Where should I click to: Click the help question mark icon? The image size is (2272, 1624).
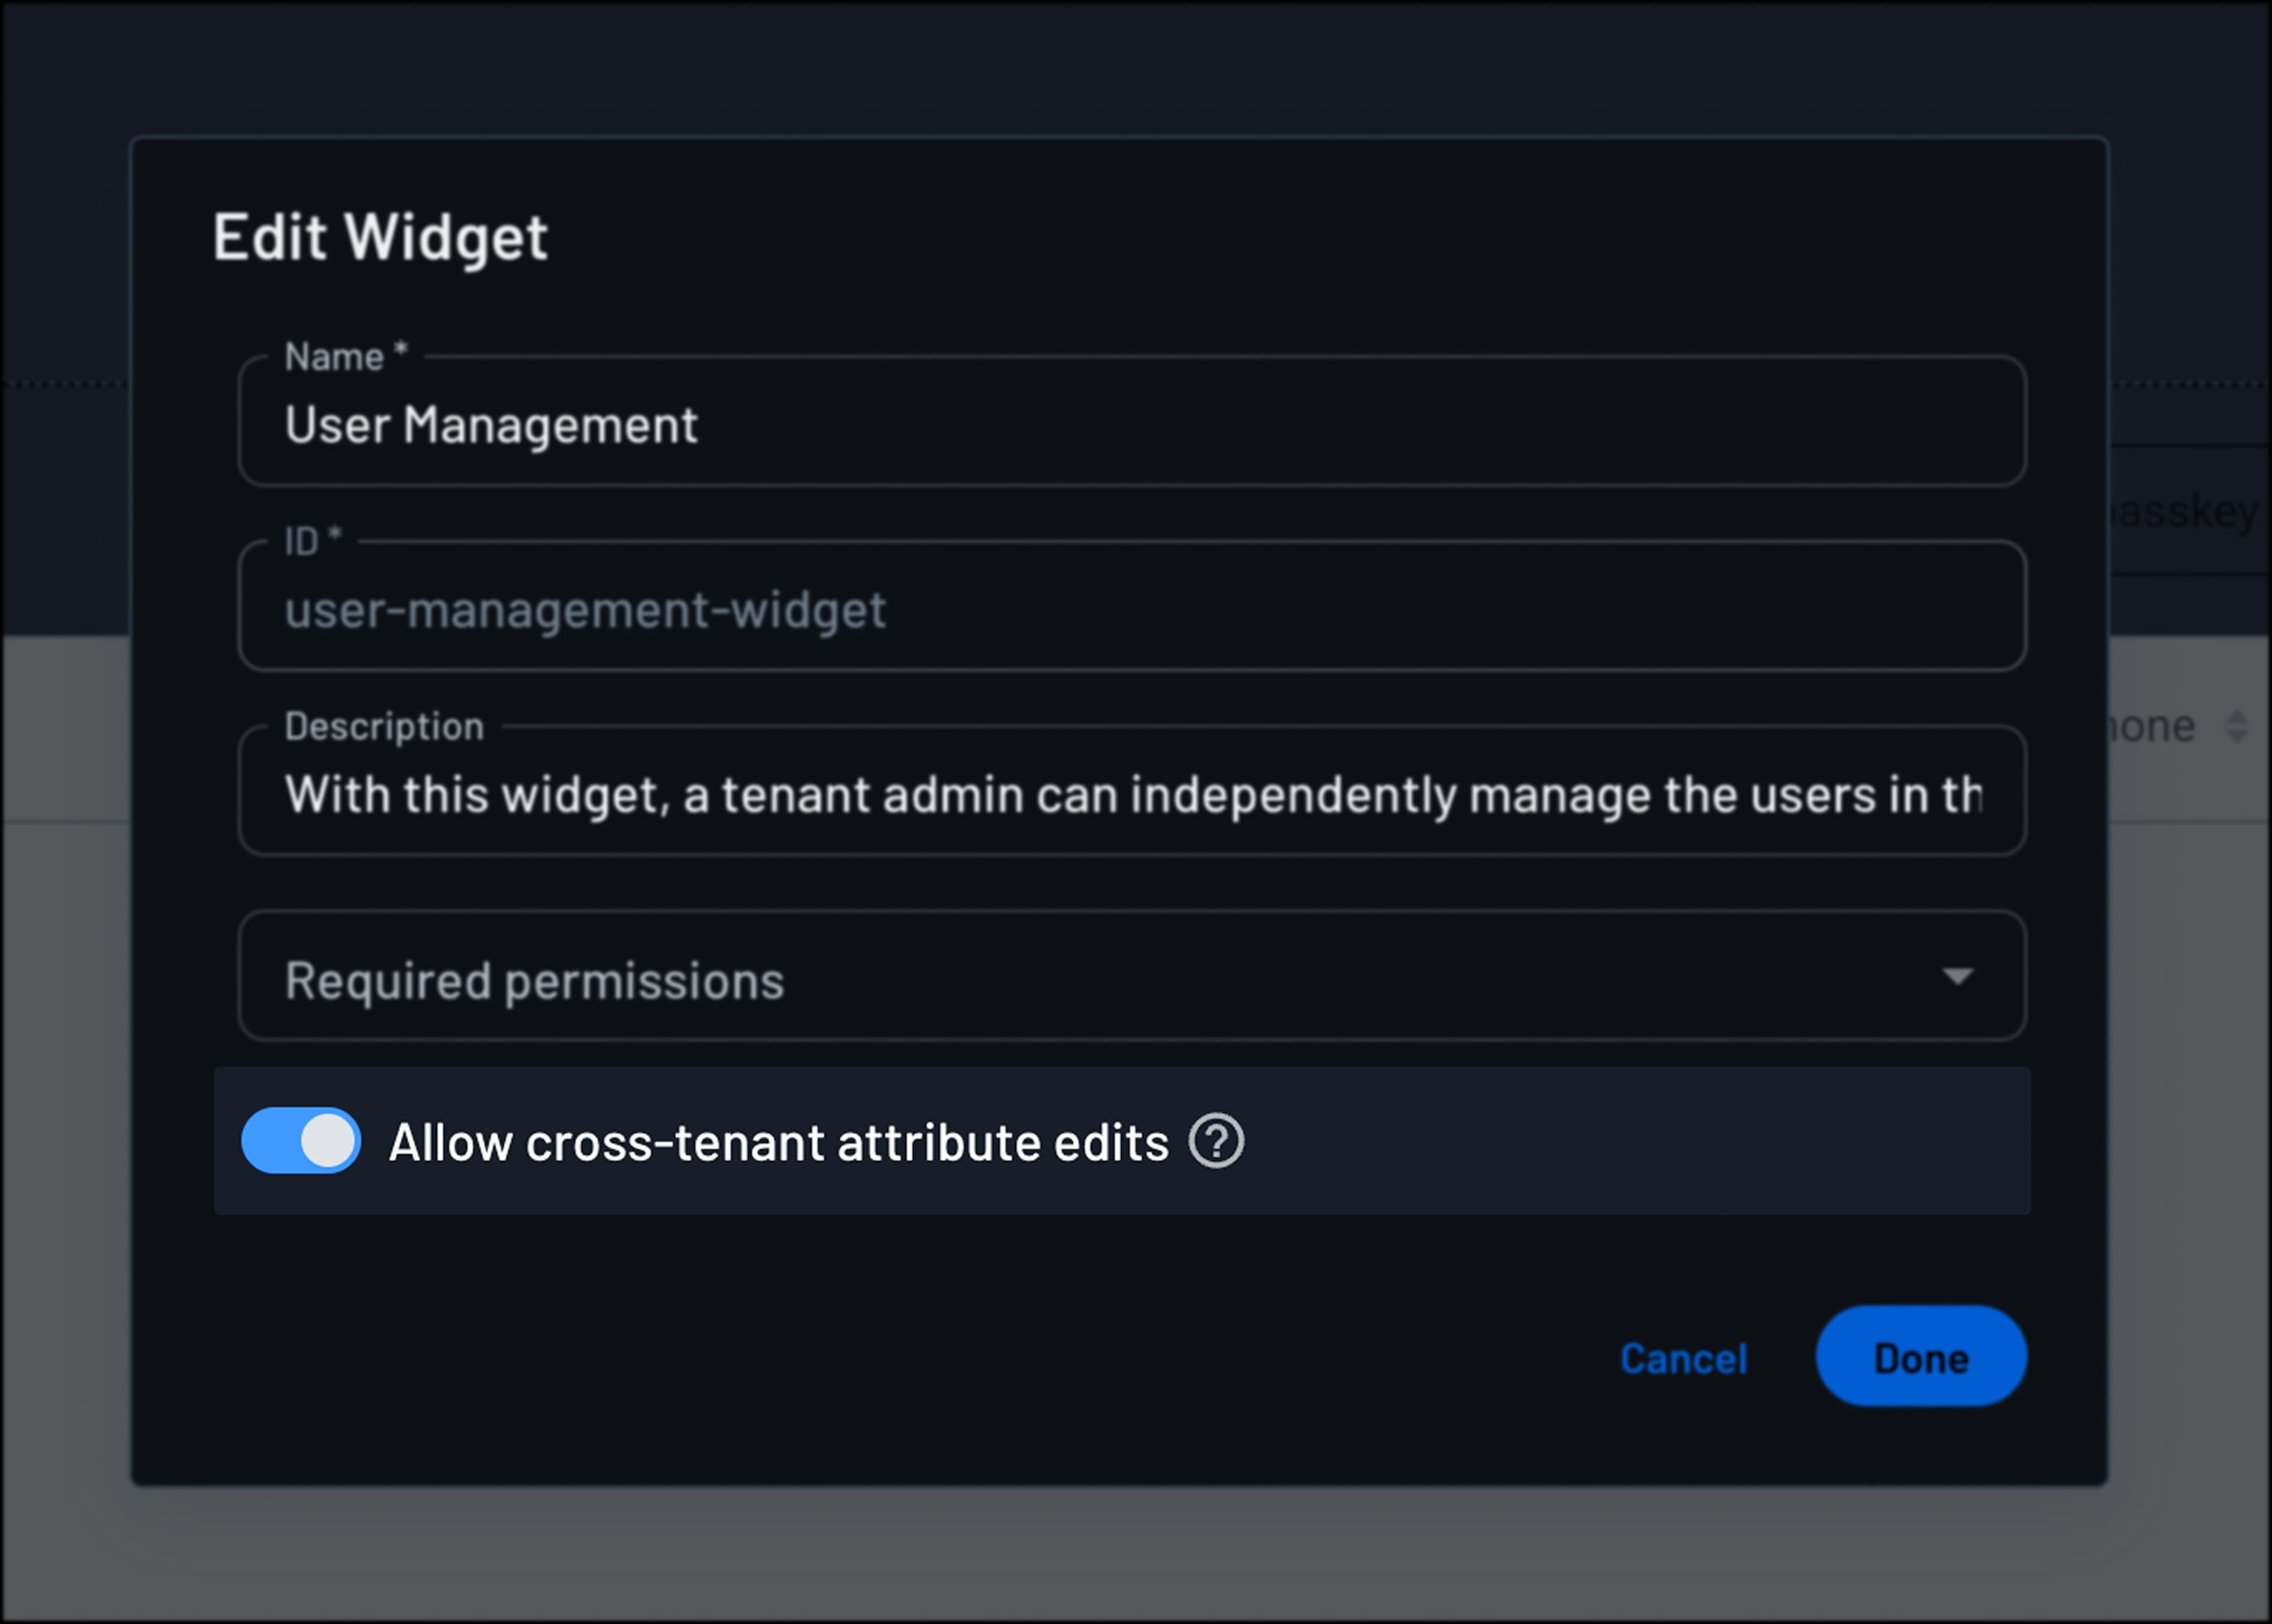1215,1140
